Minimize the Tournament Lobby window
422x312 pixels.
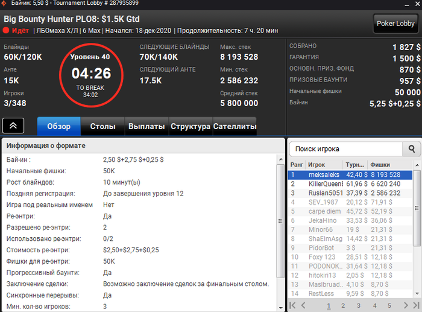pyautogui.click(x=407, y=5)
